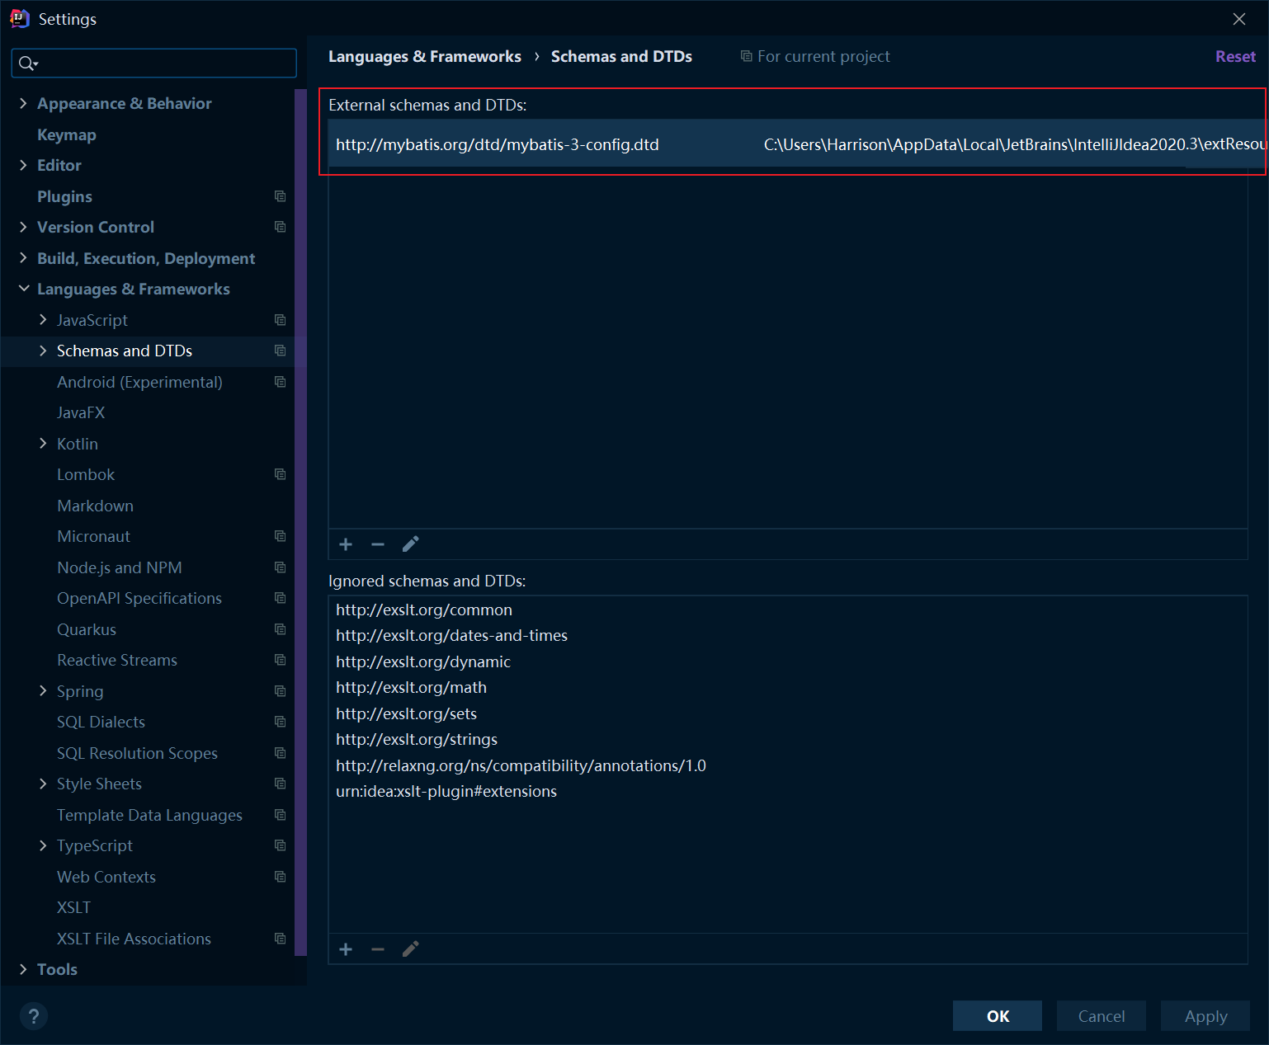This screenshot has height=1045, width=1269.
Task: Click edit pencil under ignored schemas
Action: tap(410, 949)
